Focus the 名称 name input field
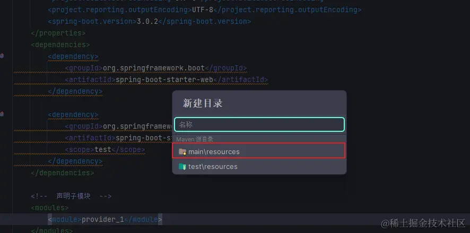The width and height of the screenshot is (470, 233). pos(259,124)
